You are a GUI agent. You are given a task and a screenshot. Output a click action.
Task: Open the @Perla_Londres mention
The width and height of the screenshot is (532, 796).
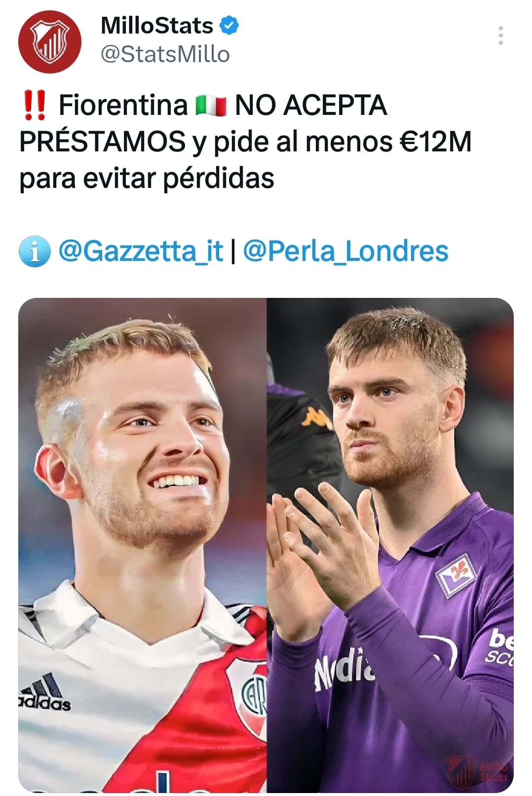click(x=346, y=251)
